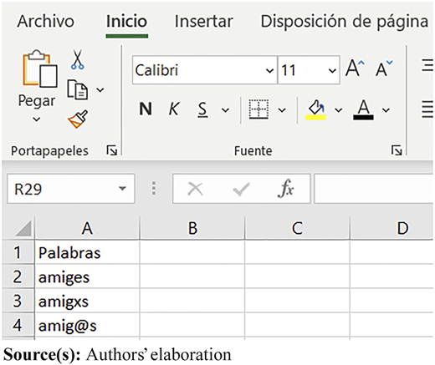Click the insert function fx icon
Image resolution: width=435 pixels, height=365 pixels.
pyautogui.click(x=286, y=189)
